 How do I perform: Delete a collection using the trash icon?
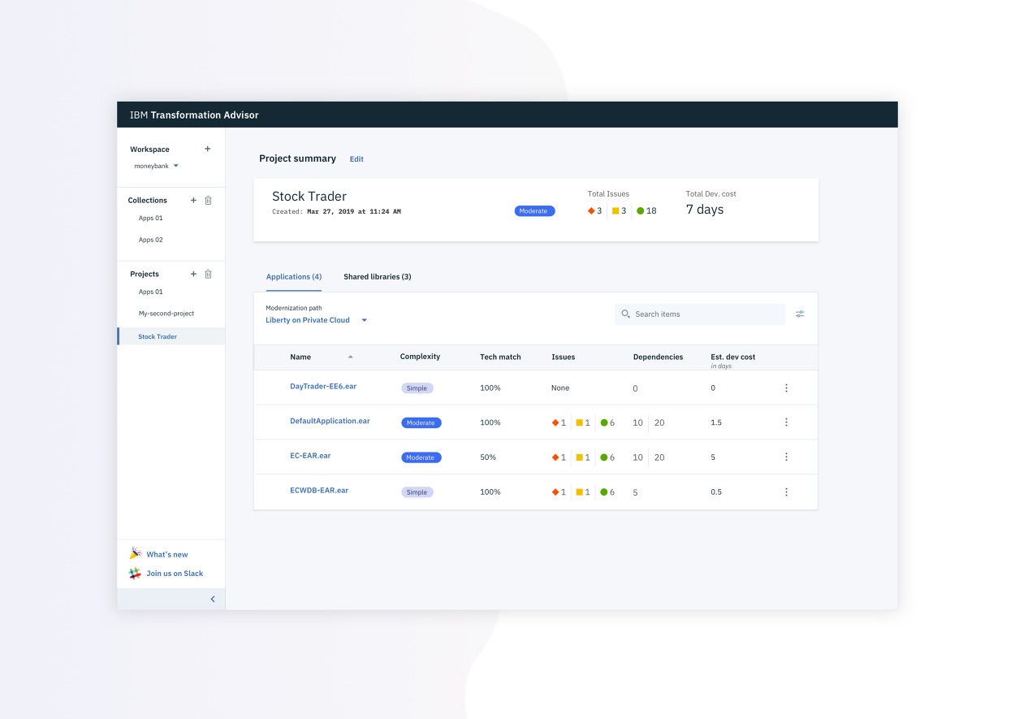[x=209, y=200]
